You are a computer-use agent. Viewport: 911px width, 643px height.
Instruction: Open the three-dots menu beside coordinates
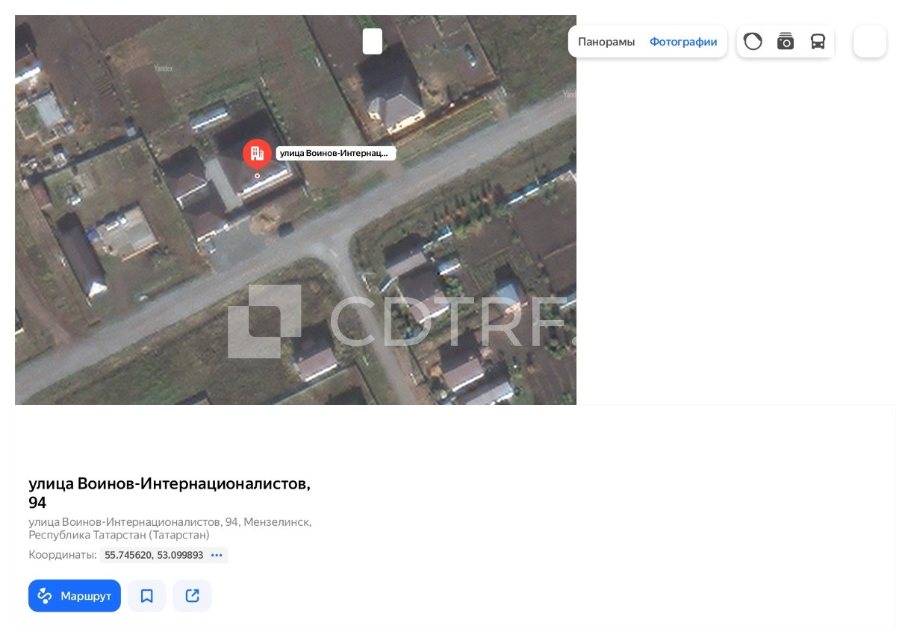217,555
